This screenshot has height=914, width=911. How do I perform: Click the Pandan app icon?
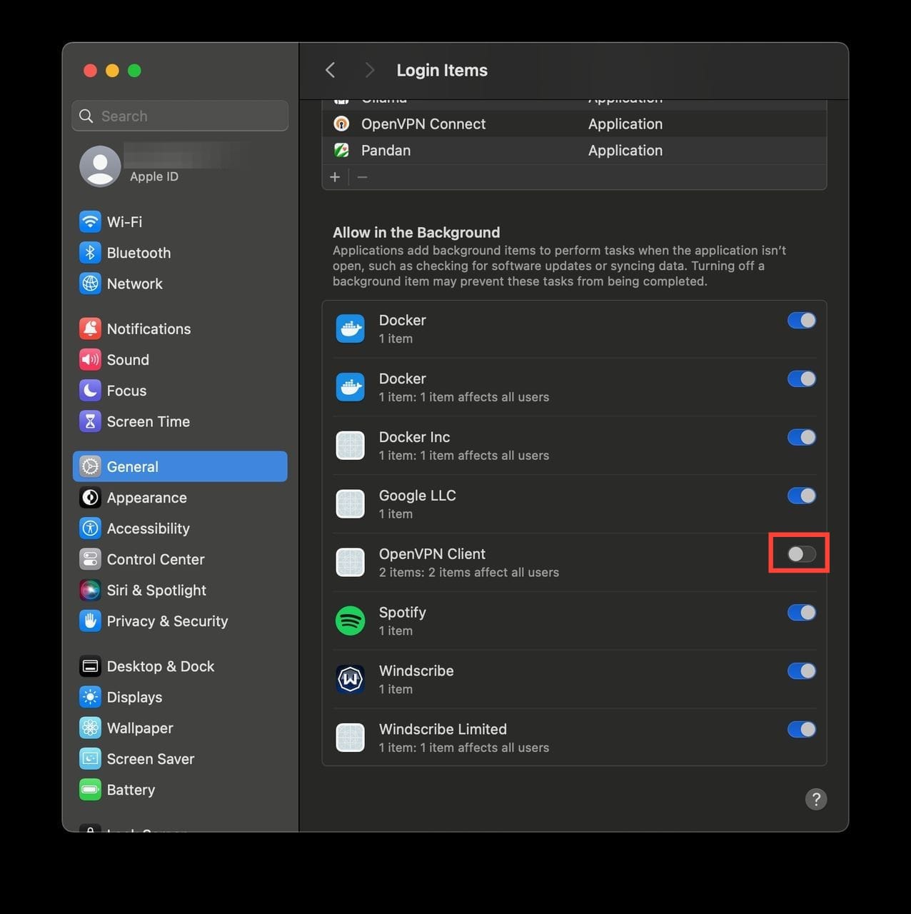coord(342,150)
